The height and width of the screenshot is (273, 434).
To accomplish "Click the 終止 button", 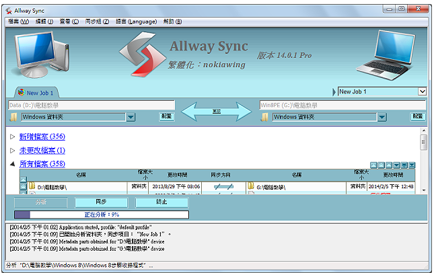I will (x=161, y=202).
